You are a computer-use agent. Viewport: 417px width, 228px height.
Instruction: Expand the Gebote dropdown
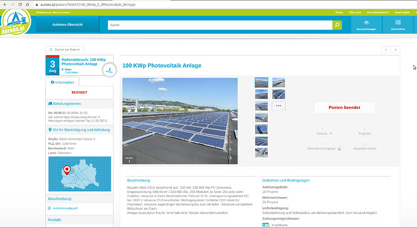(x=324, y=134)
